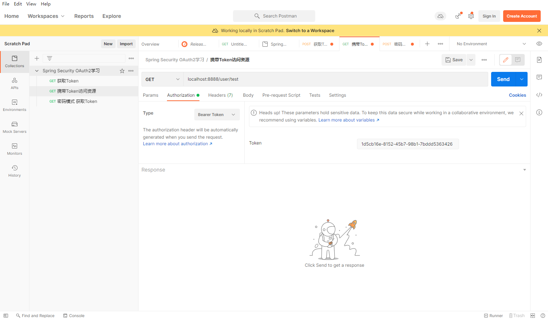Image resolution: width=548 pixels, height=320 pixels.
Task: Open the Mock Servers sidebar panel
Action: point(15,127)
